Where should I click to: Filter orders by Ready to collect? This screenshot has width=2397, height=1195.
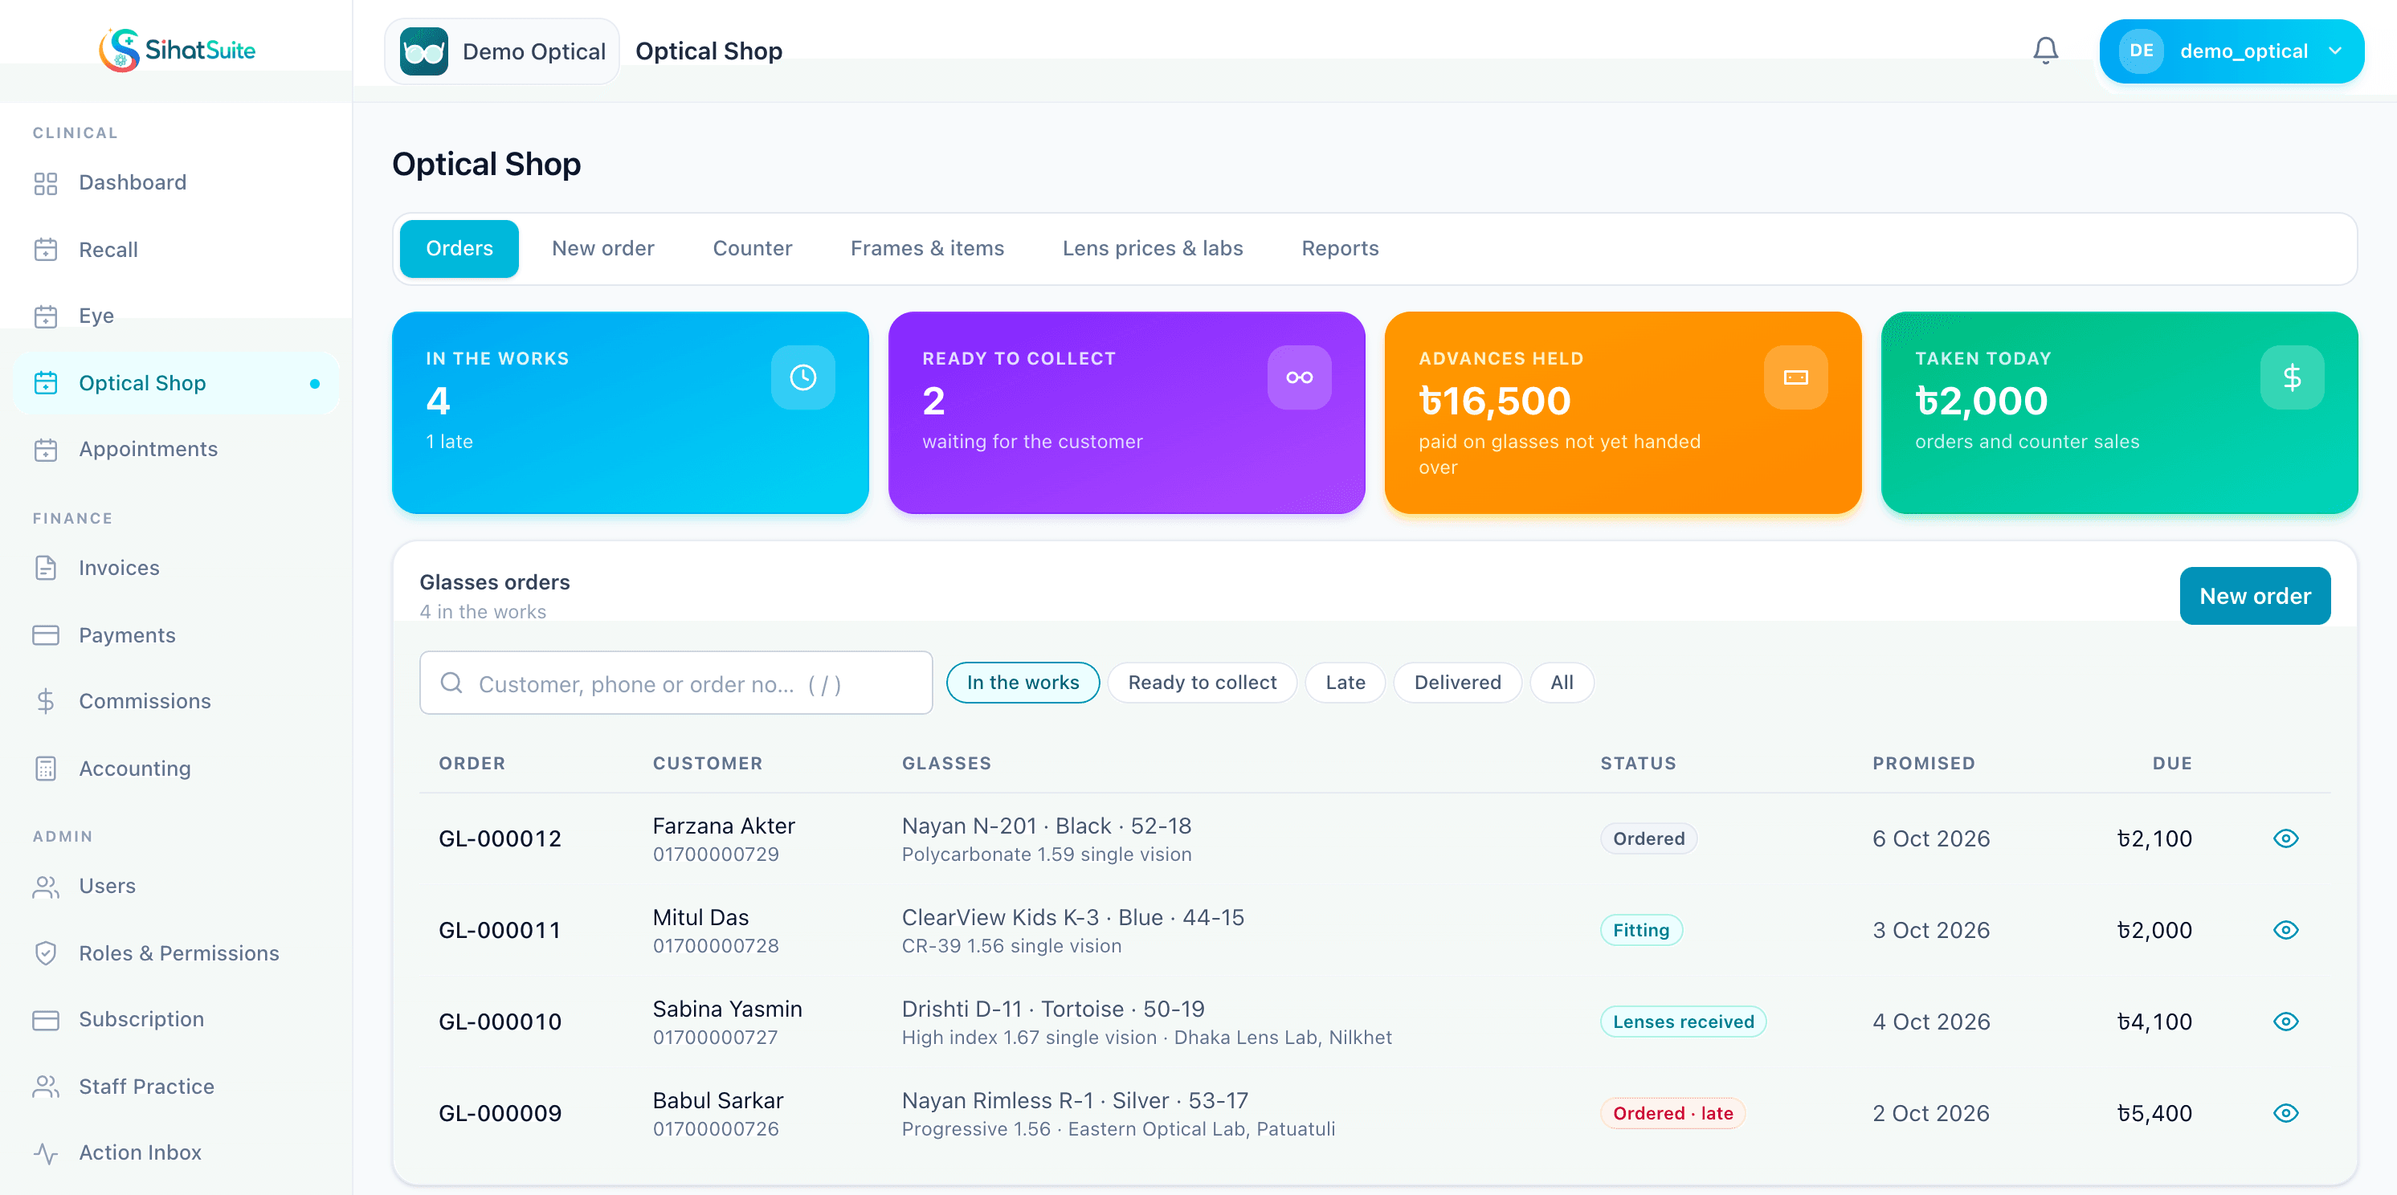tap(1203, 683)
